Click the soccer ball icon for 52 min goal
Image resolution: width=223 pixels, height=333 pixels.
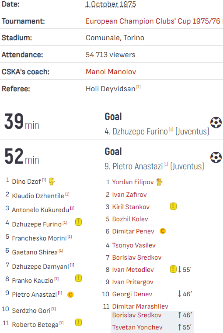pos(216,157)
